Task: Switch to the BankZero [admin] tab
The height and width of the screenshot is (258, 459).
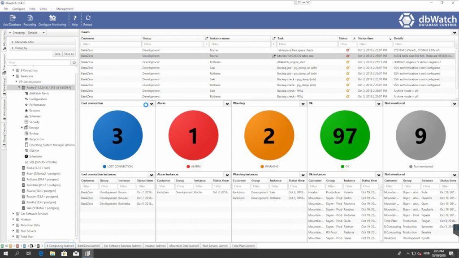Action: coord(89,245)
